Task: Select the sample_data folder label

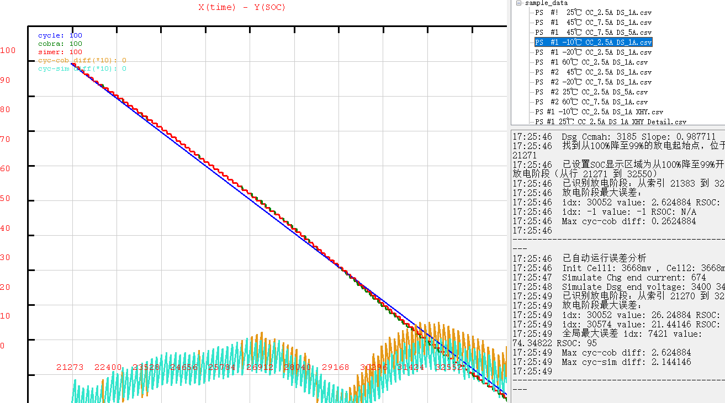Action: (x=546, y=3)
